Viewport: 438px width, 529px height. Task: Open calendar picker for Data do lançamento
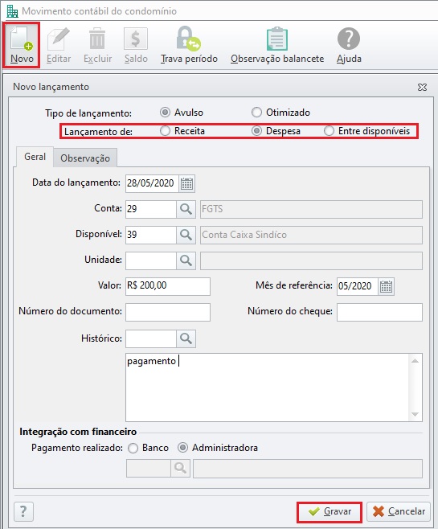point(186,184)
